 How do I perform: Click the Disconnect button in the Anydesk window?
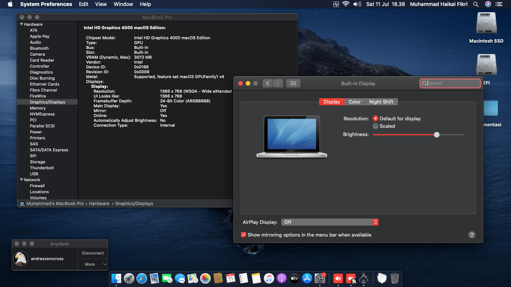coord(93,253)
